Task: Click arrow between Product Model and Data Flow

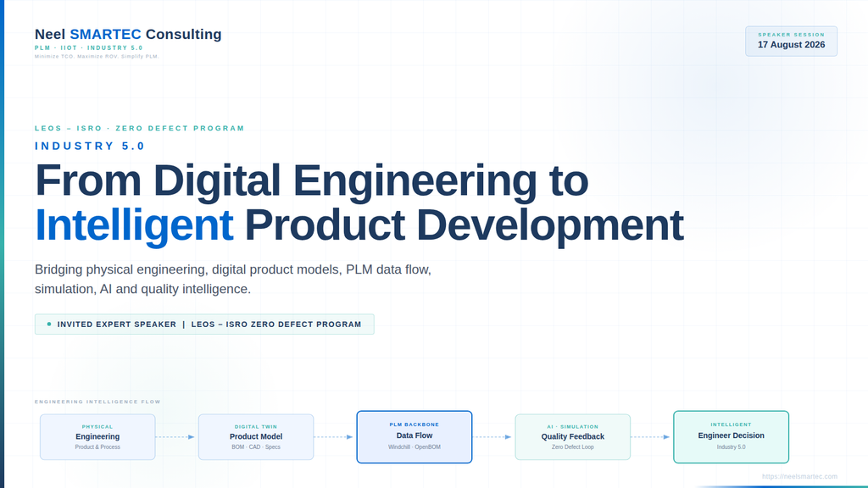Action: tap(334, 437)
